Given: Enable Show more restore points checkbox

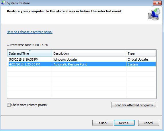Looking at the screenshot, I should [x=9, y=105].
